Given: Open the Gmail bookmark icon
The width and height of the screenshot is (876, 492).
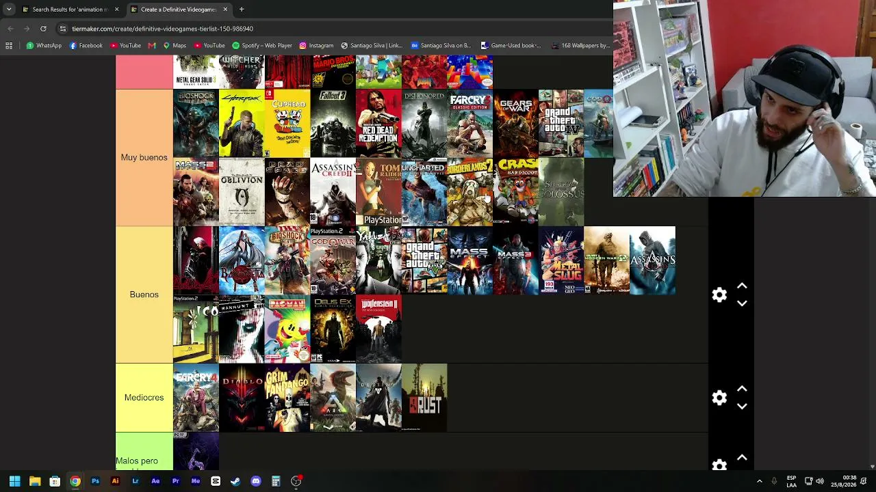Looking at the screenshot, I should [x=152, y=46].
